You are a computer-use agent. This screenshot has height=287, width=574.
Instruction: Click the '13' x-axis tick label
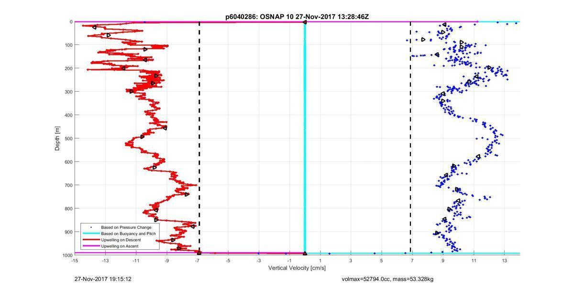pos(504,261)
